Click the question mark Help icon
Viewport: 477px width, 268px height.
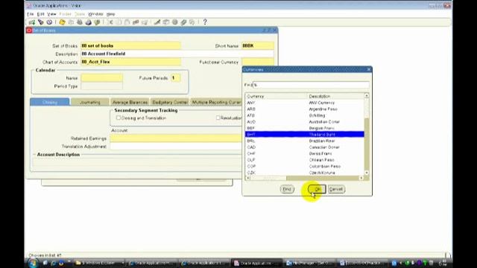pyautogui.click(x=205, y=22)
